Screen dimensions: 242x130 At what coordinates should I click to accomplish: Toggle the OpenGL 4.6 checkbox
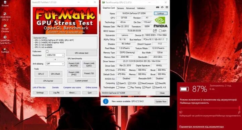tap(154, 87)
